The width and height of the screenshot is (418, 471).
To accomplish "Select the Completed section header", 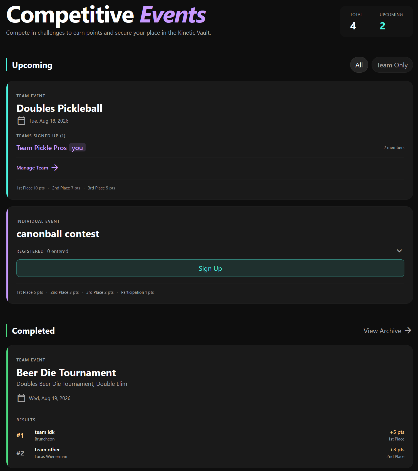I will click(x=33, y=330).
